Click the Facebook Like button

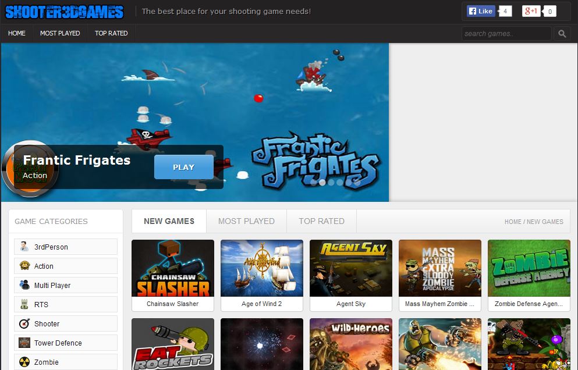(x=480, y=11)
